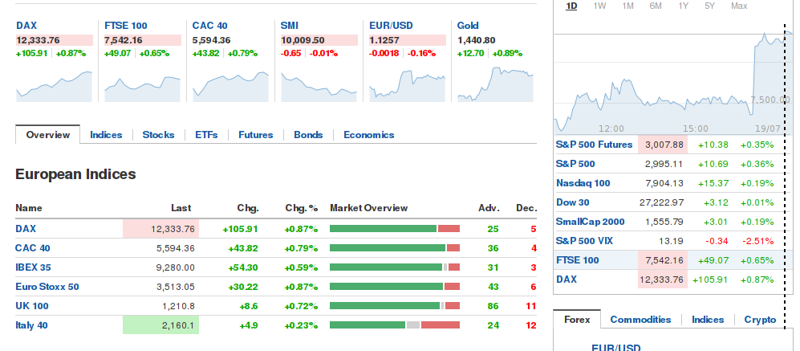Switch to the Indices tab beside Overview
This screenshot has width=800, height=351.
coord(106,135)
